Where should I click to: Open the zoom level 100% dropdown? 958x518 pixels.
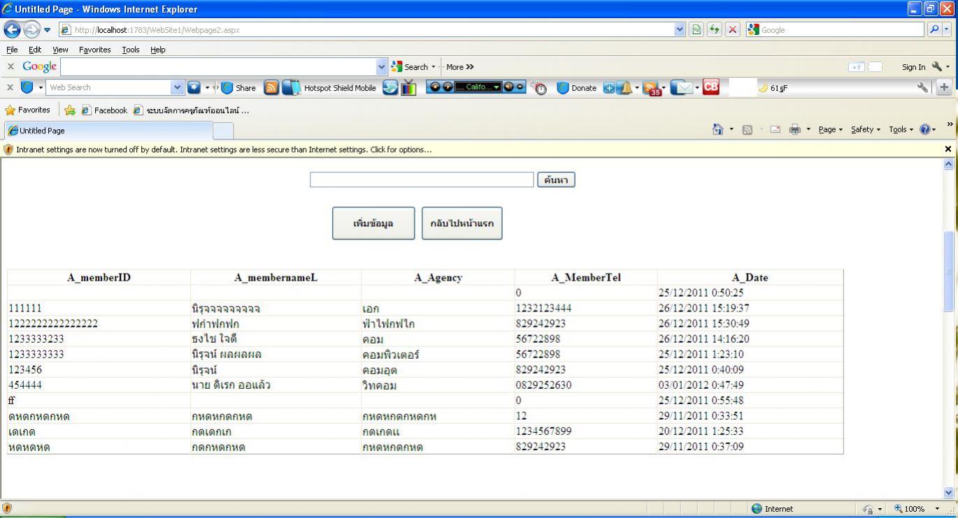tap(937, 509)
